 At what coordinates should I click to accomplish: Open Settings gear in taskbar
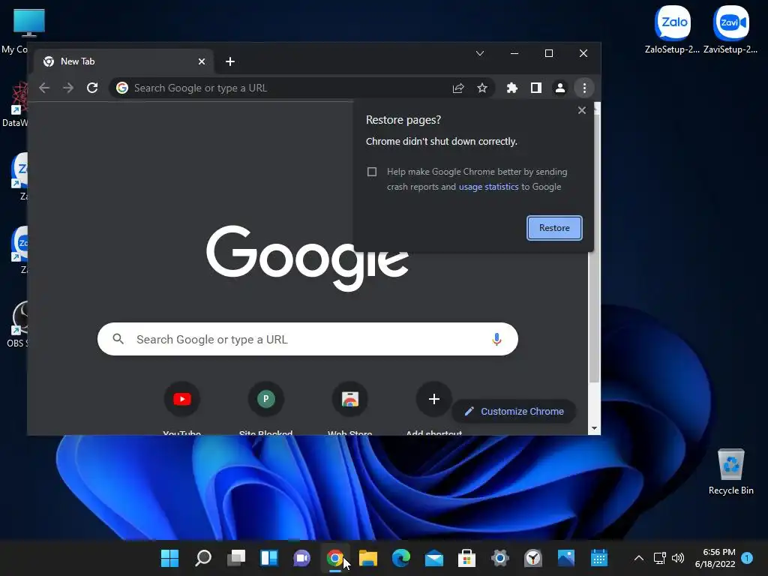[500, 558]
